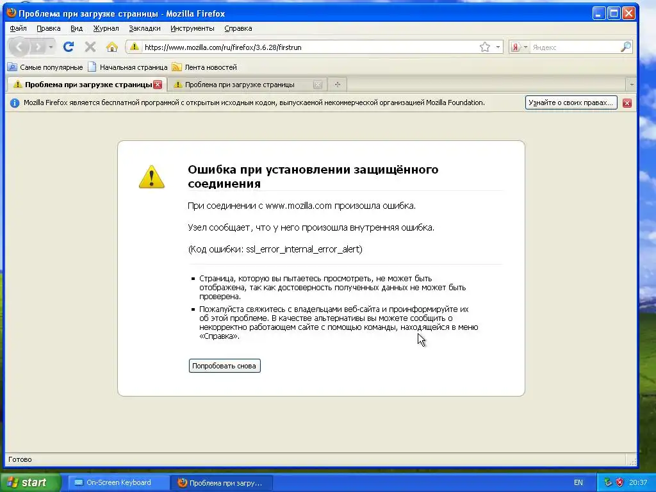The height and width of the screenshot is (492, 656).
Task: Open Начальная страница bookmark
Action: 128,67
